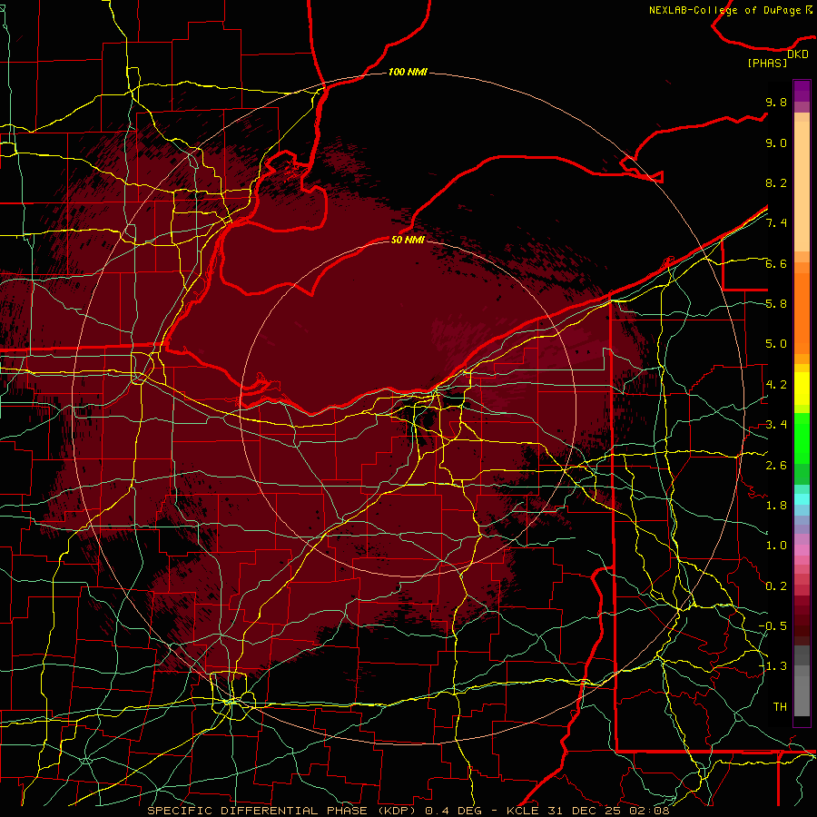Pick the light peach legend band near 8.2
This screenshot has width=817, height=817.
[802, 188]
